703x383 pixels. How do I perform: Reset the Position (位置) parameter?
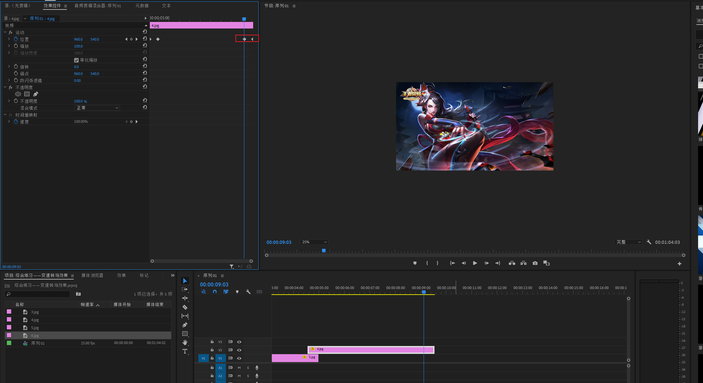145,39
